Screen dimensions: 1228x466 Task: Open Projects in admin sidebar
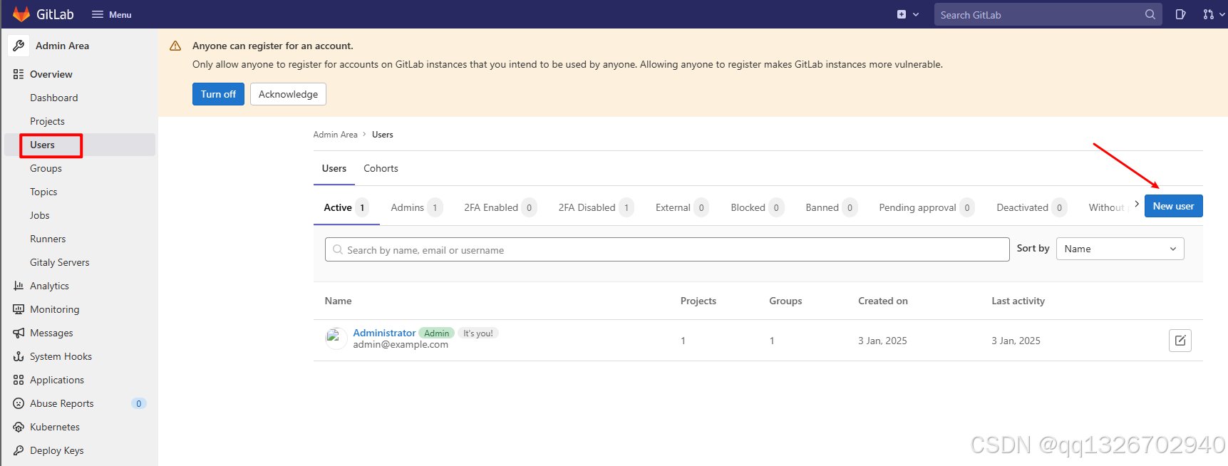tap(47, 121)
